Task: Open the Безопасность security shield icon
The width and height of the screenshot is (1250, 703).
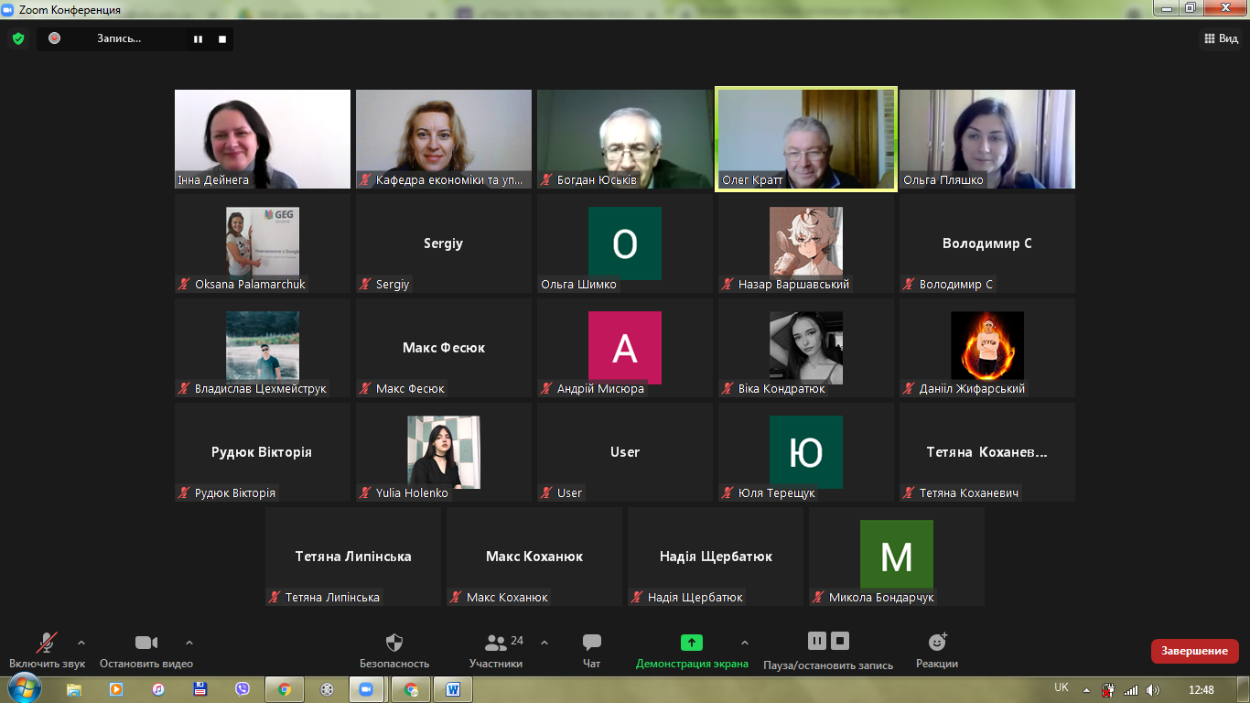Action: pyautogui.click(x=394, y=643)
